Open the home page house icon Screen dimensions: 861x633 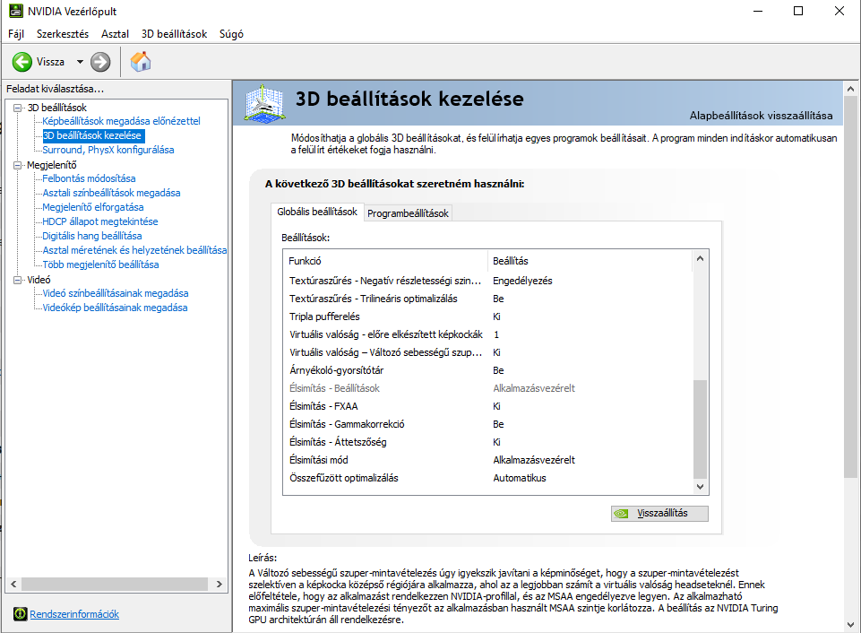click(x=141, y=62)
